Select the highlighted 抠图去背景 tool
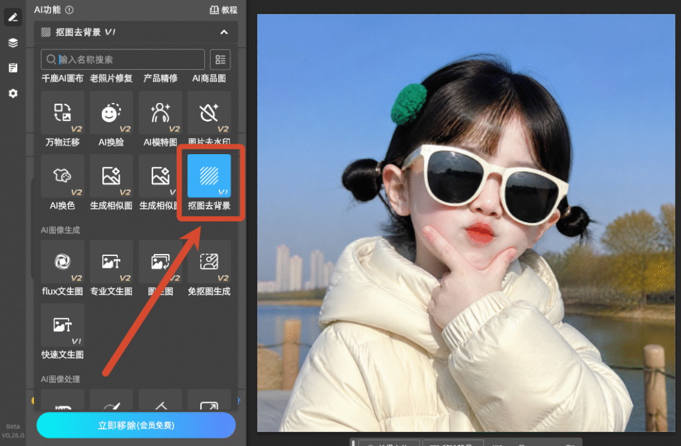 209,176
